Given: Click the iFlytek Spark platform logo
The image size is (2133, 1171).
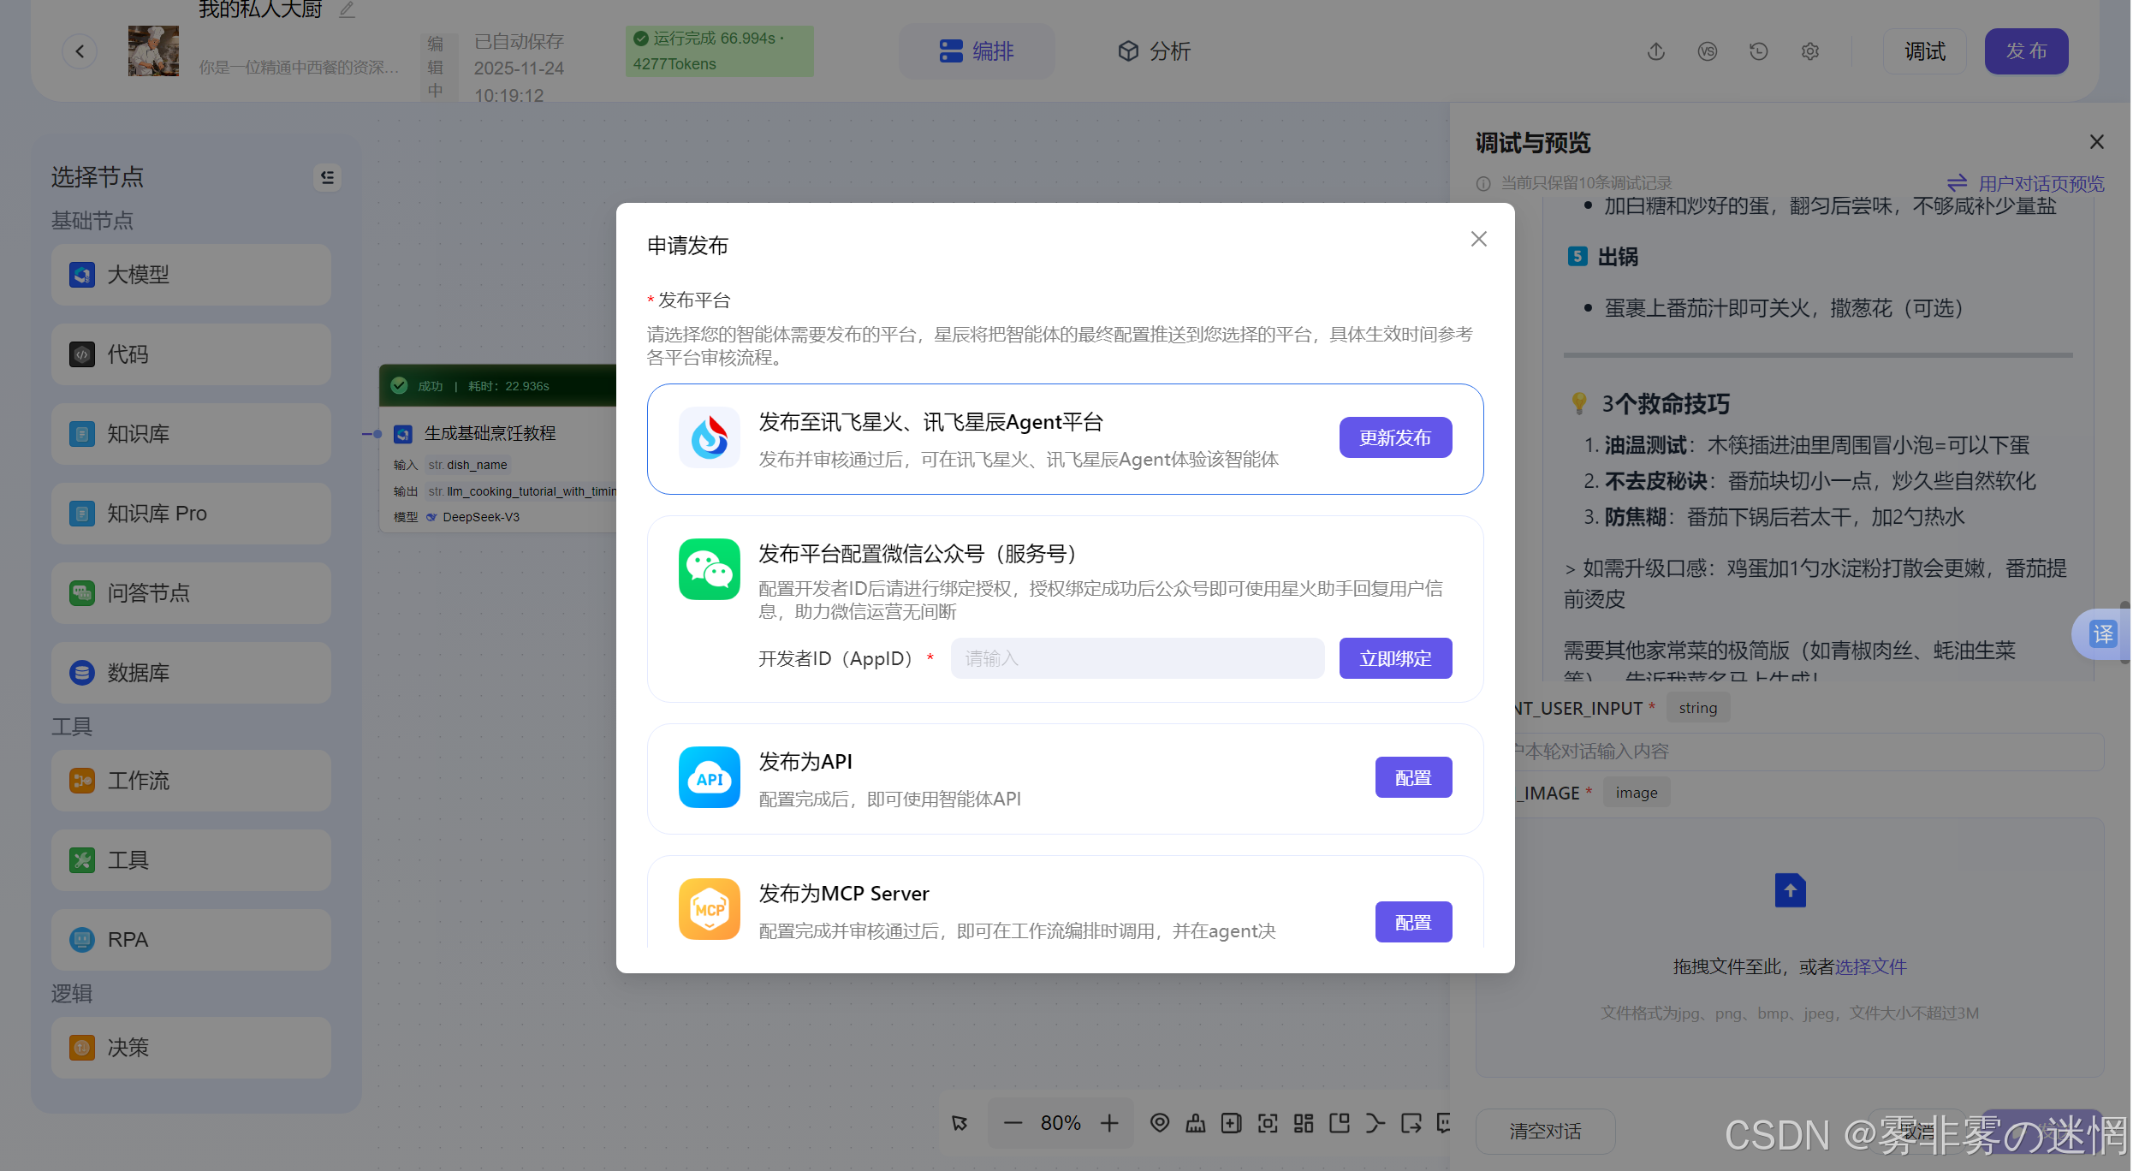Looking at the screenshot, I should tap(709, 437).
